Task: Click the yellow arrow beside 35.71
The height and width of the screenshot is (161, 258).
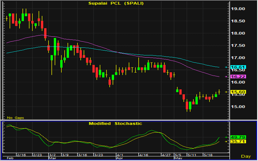Action: [x=226, y=142]
